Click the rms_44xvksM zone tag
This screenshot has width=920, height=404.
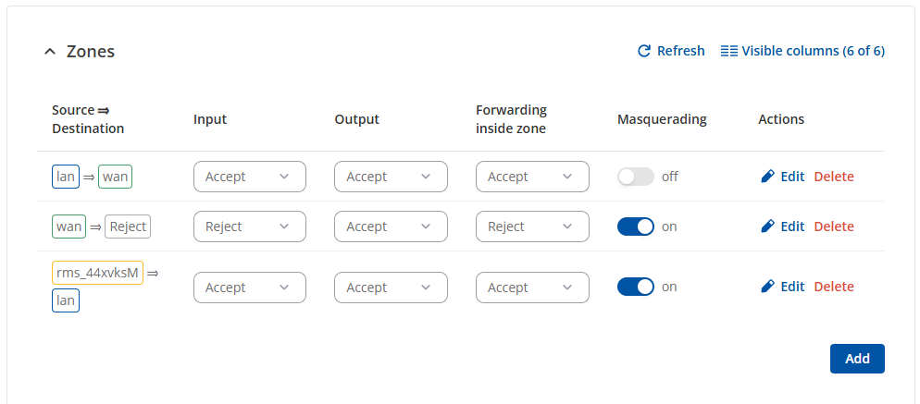click(x=97, y=273)
